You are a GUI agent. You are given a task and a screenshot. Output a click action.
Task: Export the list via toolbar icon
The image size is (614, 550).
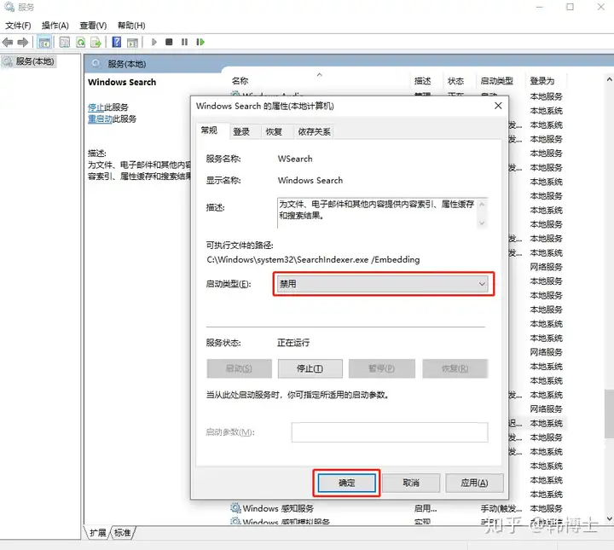(96, 42)
